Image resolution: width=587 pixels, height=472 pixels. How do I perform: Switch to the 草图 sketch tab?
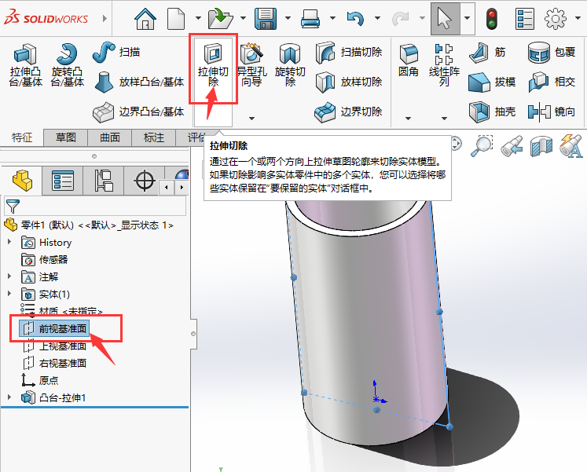(x=66, y=137)
